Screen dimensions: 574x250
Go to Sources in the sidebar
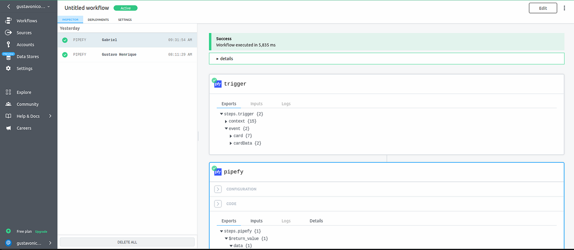point(24,33)
